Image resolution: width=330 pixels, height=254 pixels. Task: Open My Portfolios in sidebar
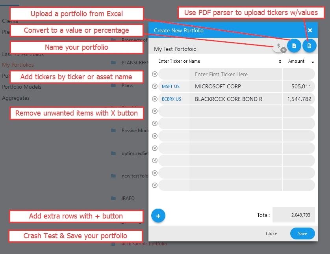[18, 65]
